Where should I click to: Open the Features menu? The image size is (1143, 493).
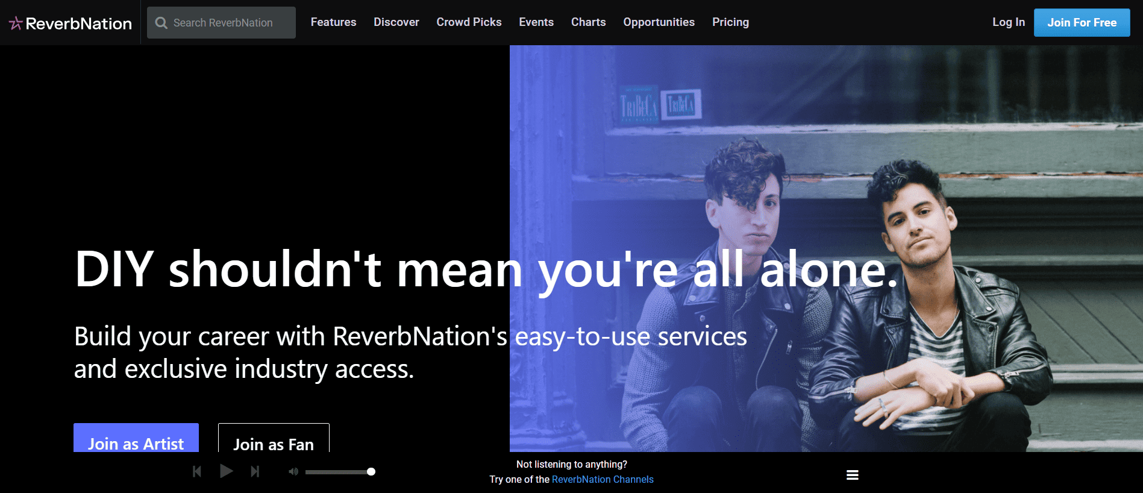(x=333, y=22)
